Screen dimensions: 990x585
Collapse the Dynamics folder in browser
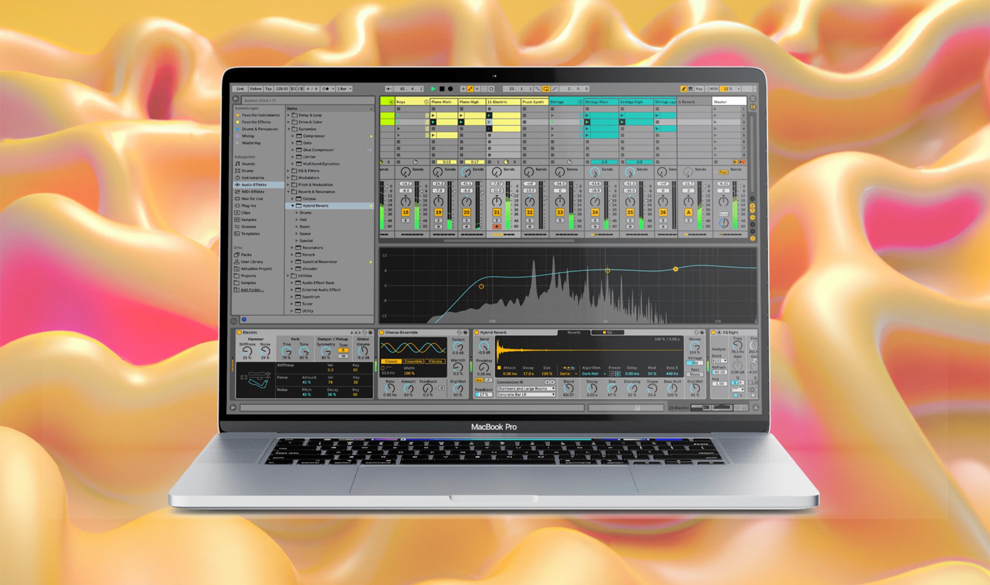[x=289, y=129]
